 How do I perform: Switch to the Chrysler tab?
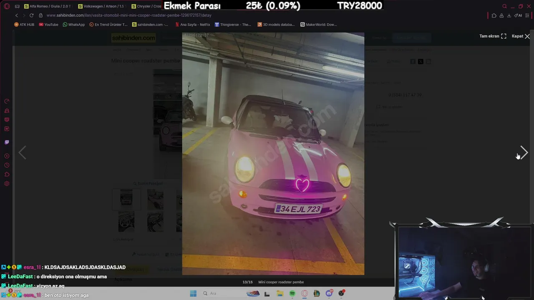click(x=147, y=6)
